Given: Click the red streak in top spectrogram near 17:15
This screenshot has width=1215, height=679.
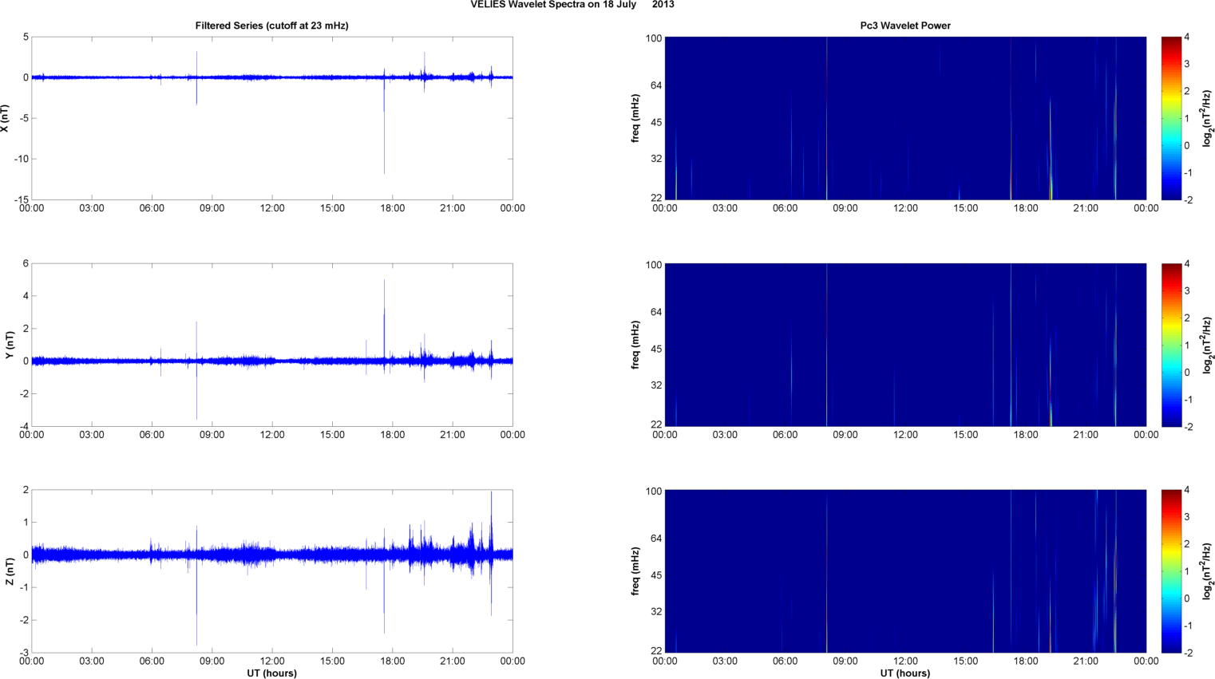Looking at the screenshot, I should (x=1011, y=118).
